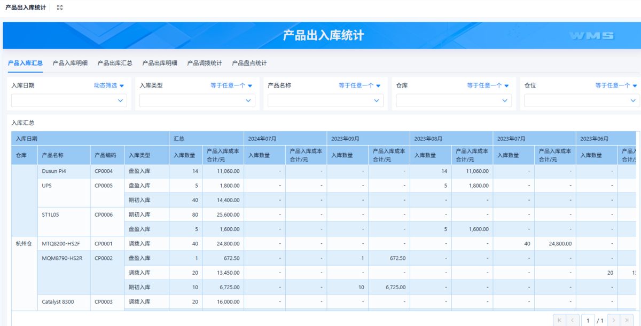Open the 产品出库汇总 tab

tap(115, 63)
